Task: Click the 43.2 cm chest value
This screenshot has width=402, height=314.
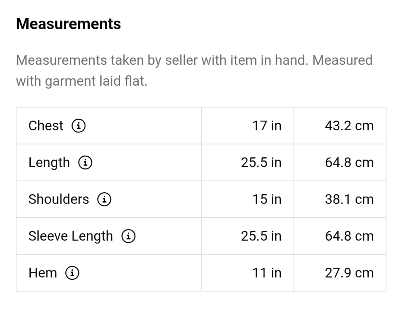Action: tap(349, 126)
